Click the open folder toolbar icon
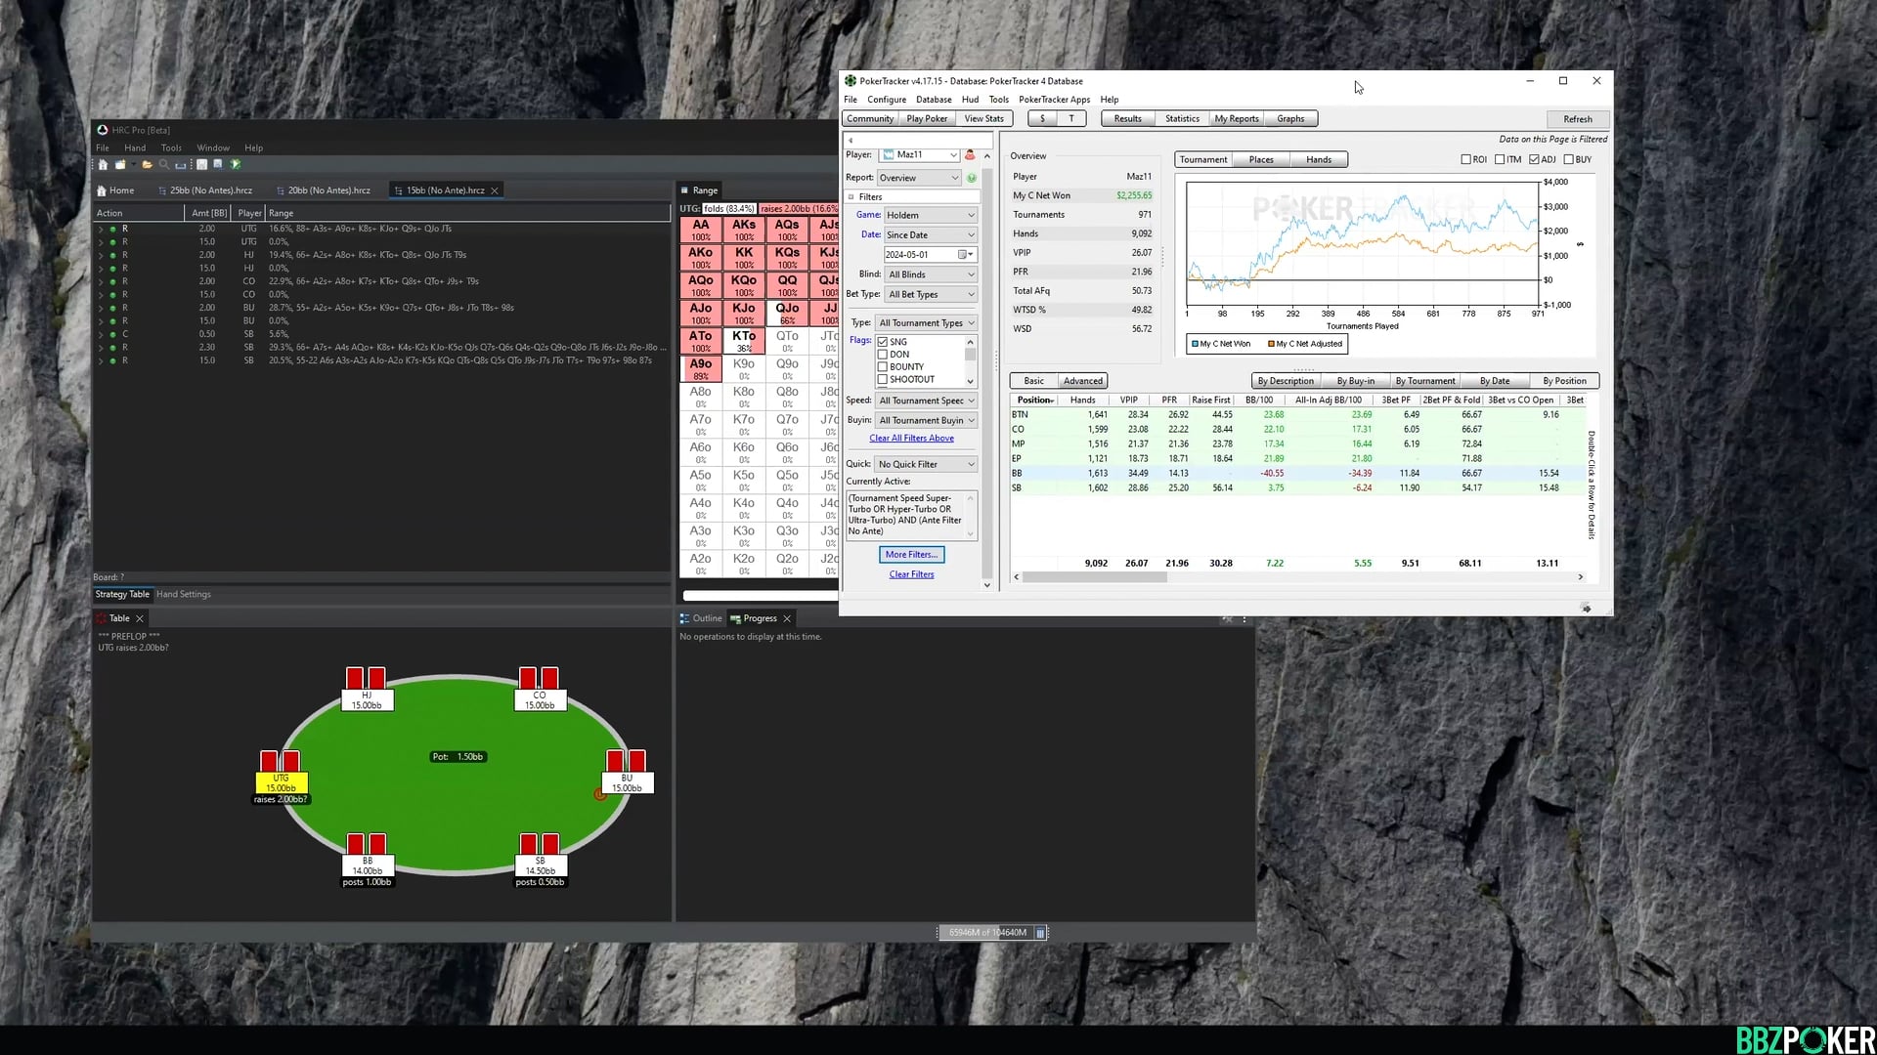 point(147,164)
